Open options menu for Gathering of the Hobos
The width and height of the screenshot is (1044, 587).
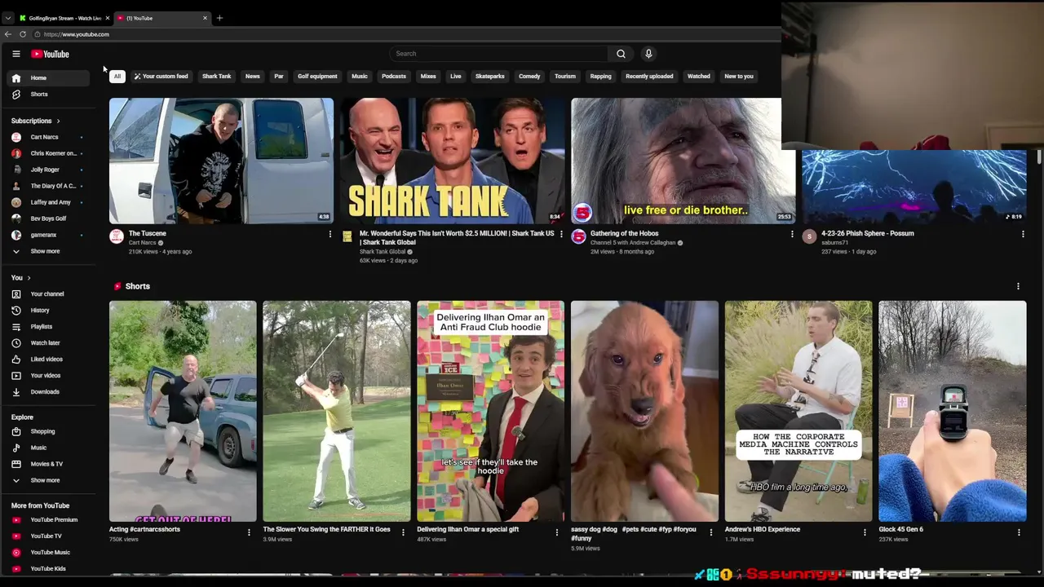coord(791,235)
